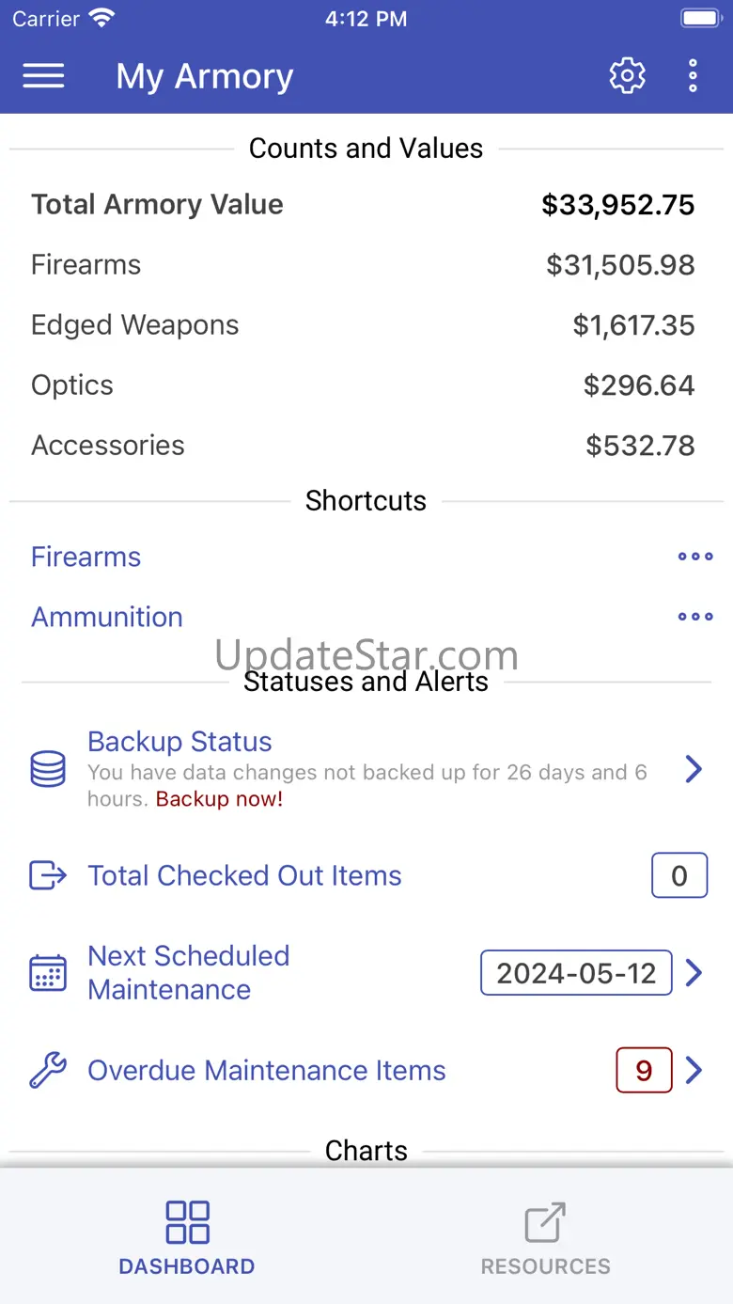Tap the maintenance calendar icon
Image resolution: width=733 pixels, height=1304 pixels.
(48, 972)
